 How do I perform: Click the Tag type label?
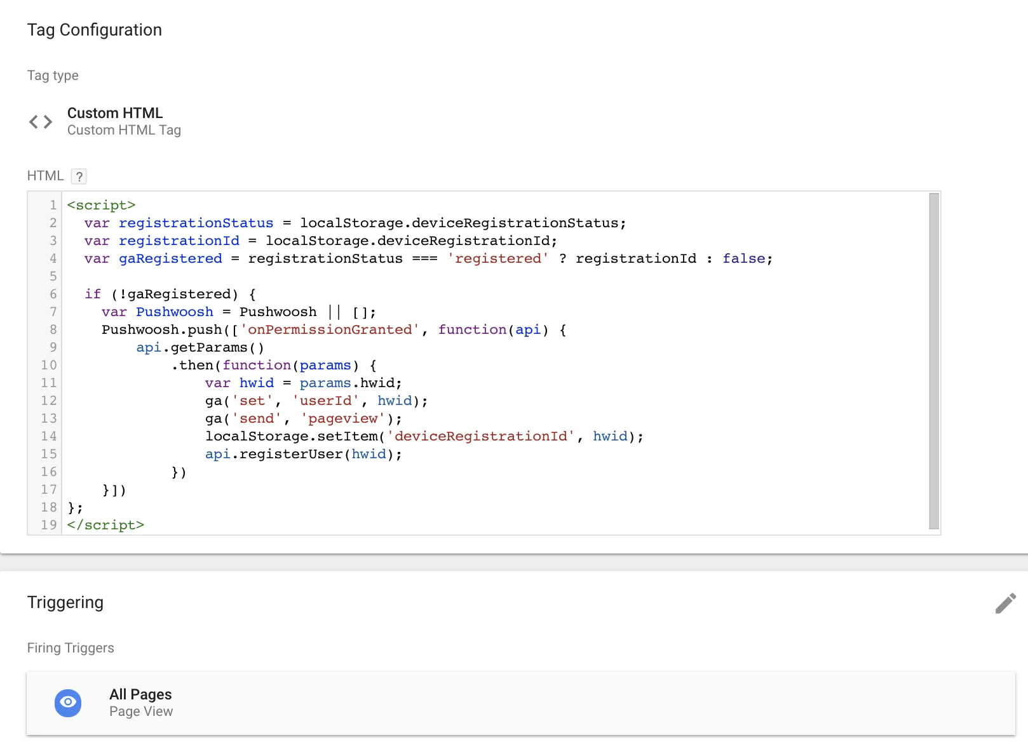coord(53,75)
